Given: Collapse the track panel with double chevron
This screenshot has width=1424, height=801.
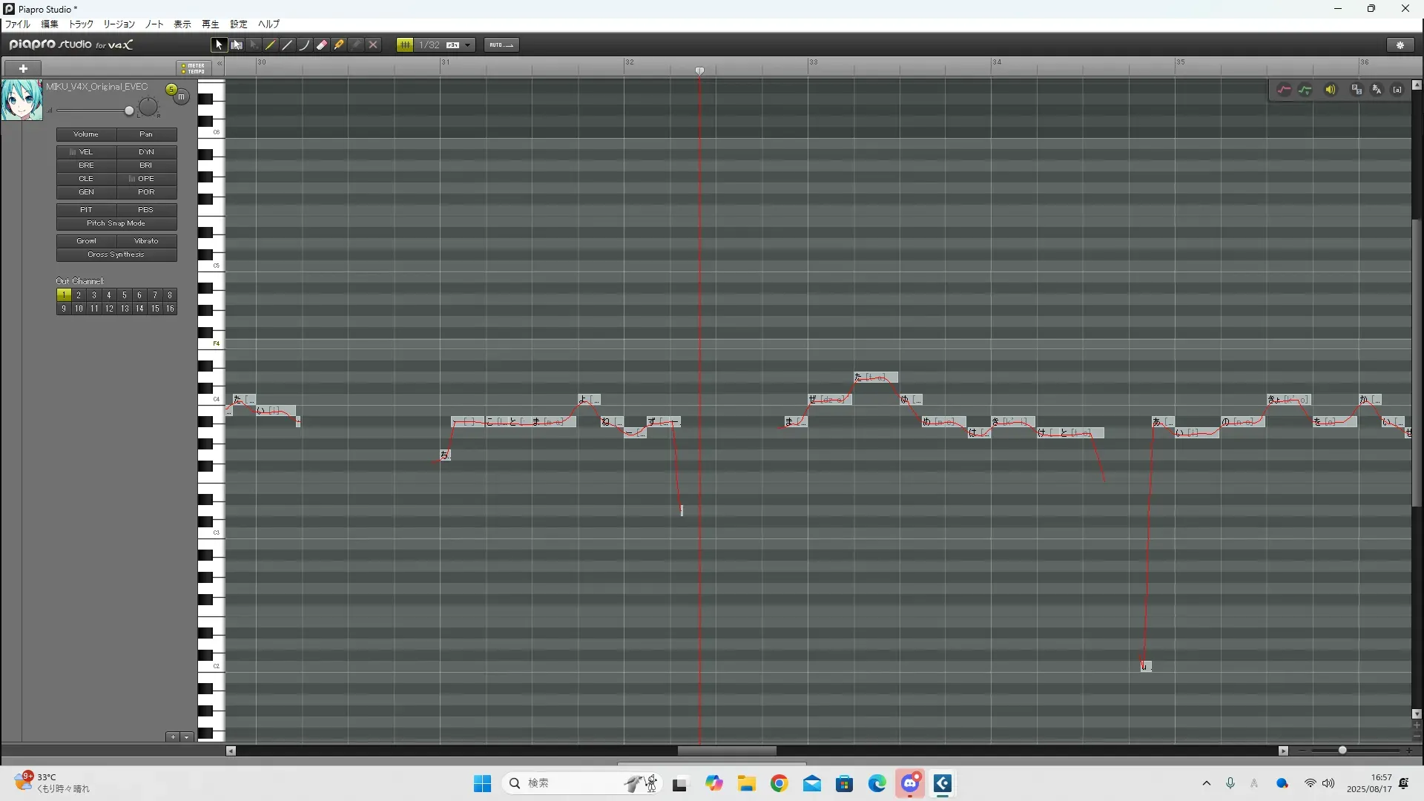Looking at the screenshot, I should pos(220,65).
